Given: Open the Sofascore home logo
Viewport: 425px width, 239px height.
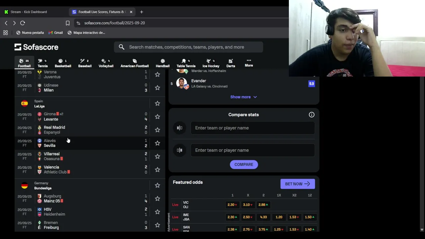Looking at the screenshot, I should [36, 47].
